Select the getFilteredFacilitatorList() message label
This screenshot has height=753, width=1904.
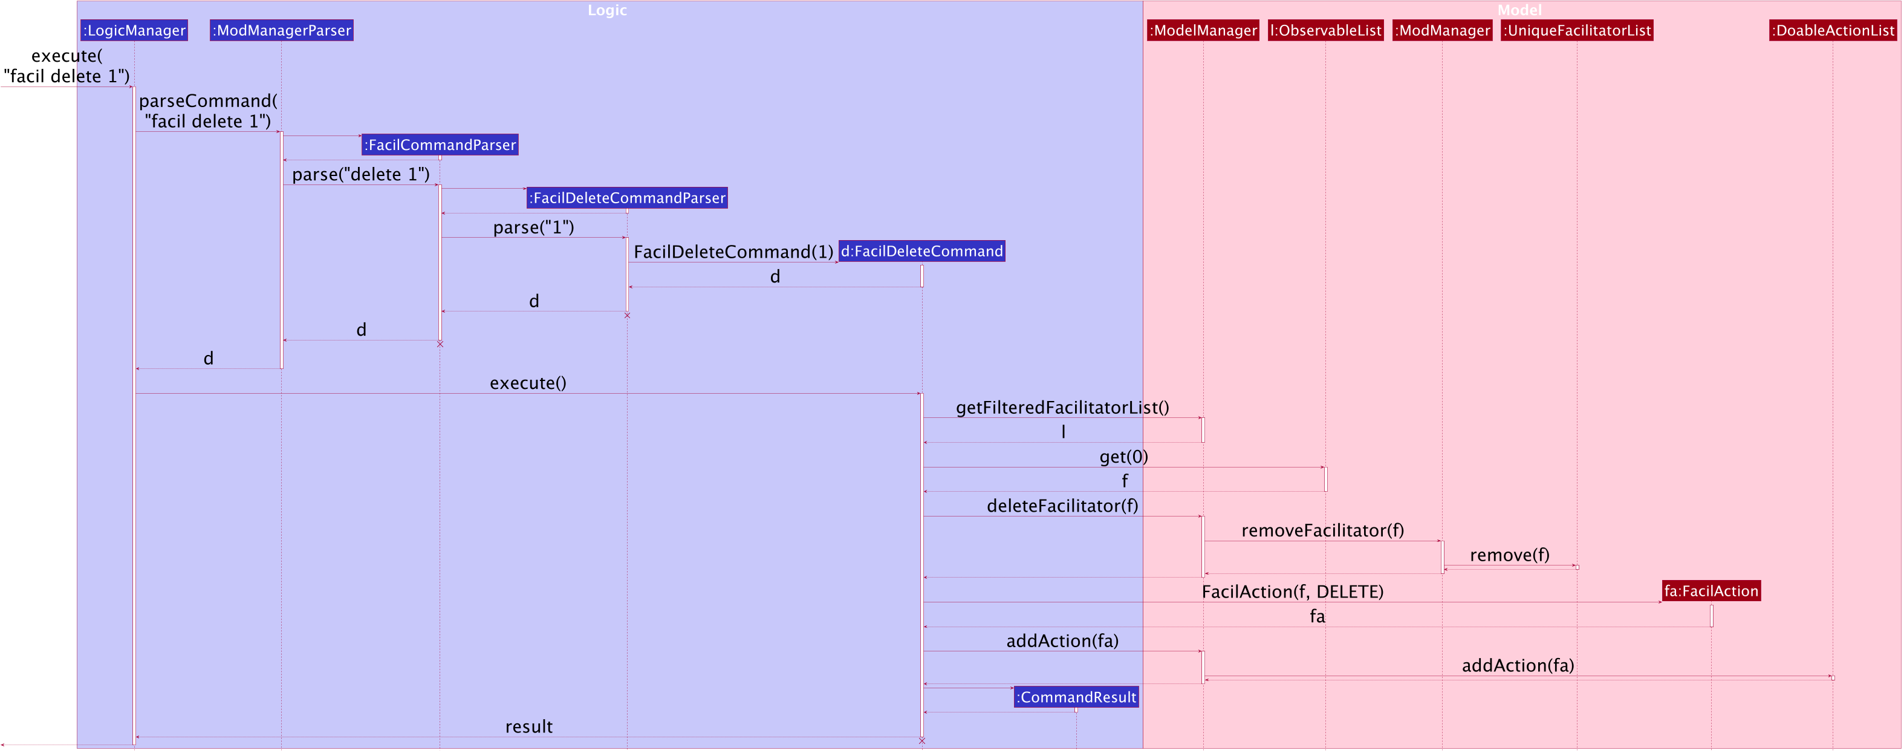1062,407
